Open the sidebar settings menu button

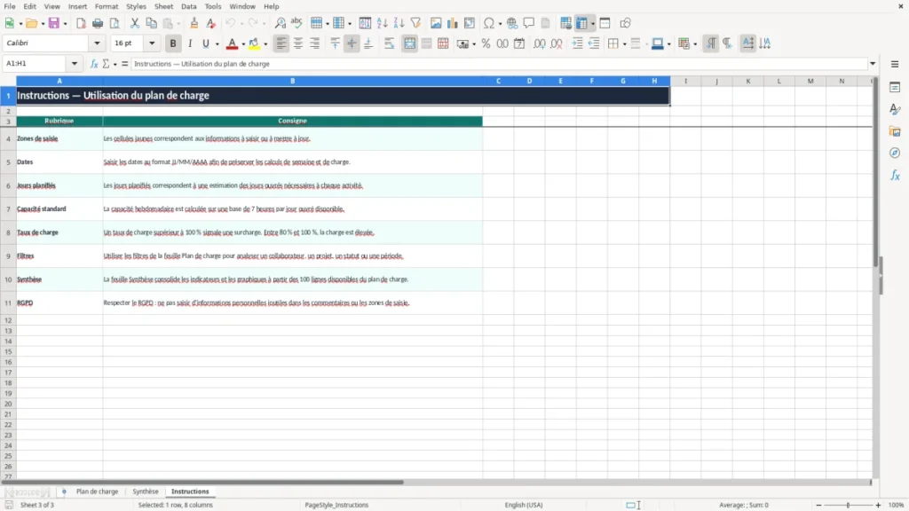coord(895,64)
